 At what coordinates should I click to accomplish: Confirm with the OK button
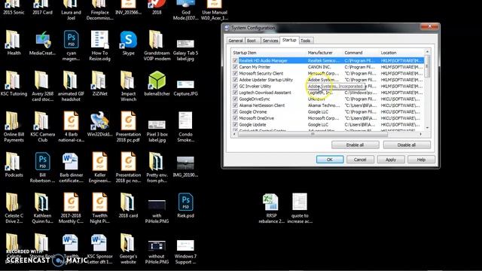click(330, 160)
